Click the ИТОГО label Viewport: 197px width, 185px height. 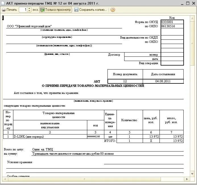point(110,141)
